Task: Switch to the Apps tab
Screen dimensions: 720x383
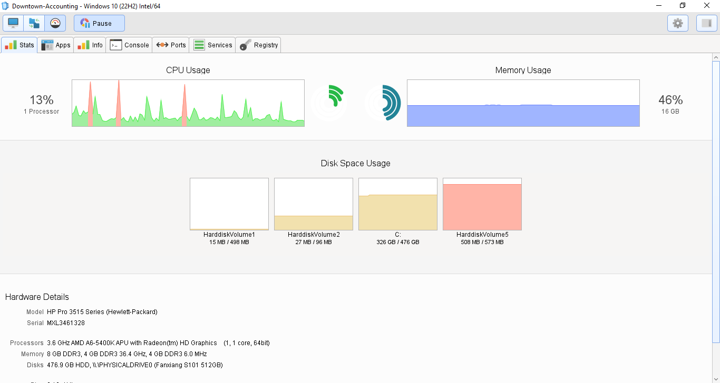Action: 55,45
